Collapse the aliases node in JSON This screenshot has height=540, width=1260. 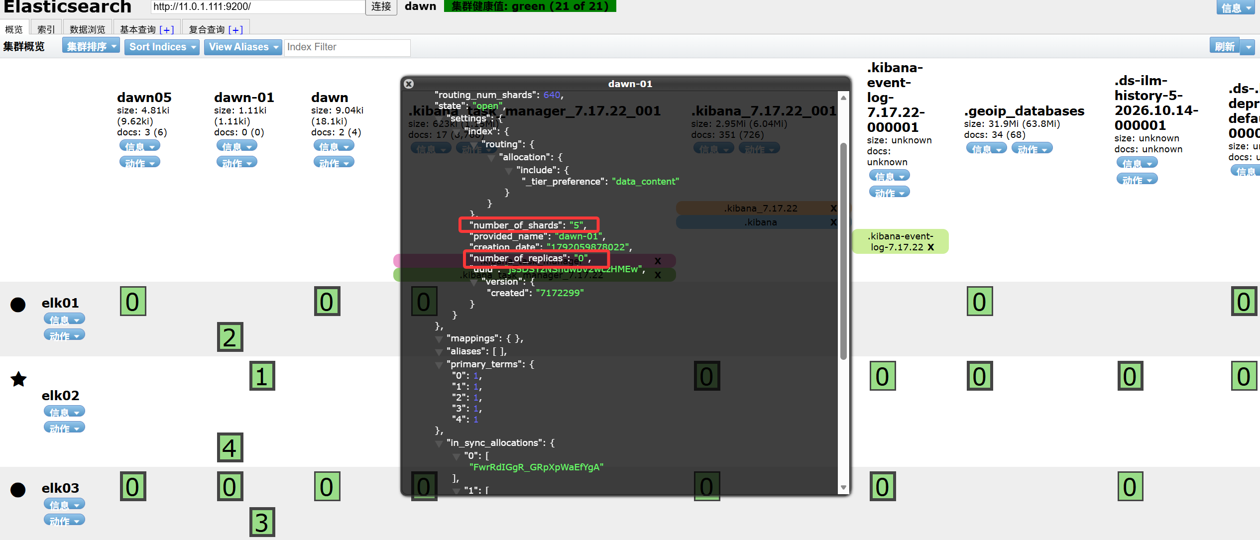[439, 352]
